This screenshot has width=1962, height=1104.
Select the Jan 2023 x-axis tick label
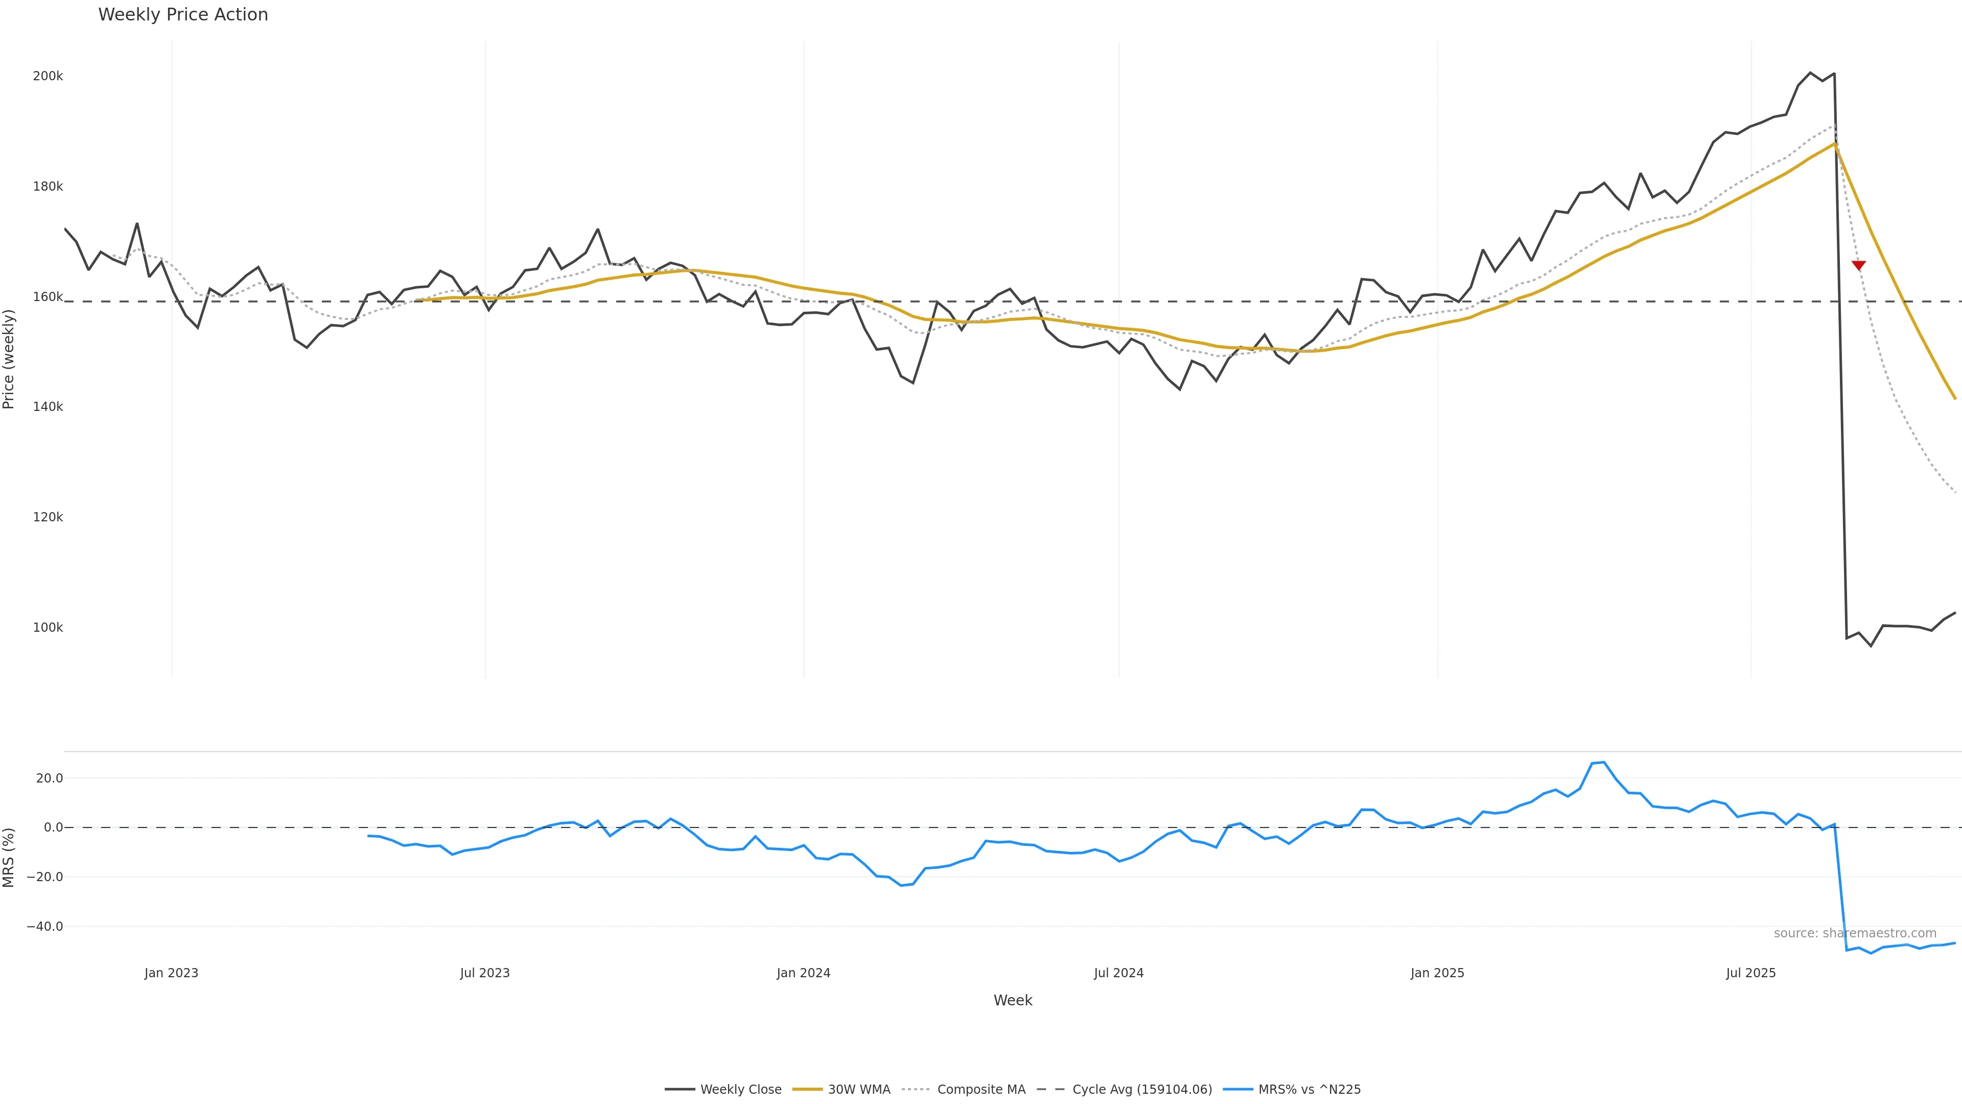[171, 973]
